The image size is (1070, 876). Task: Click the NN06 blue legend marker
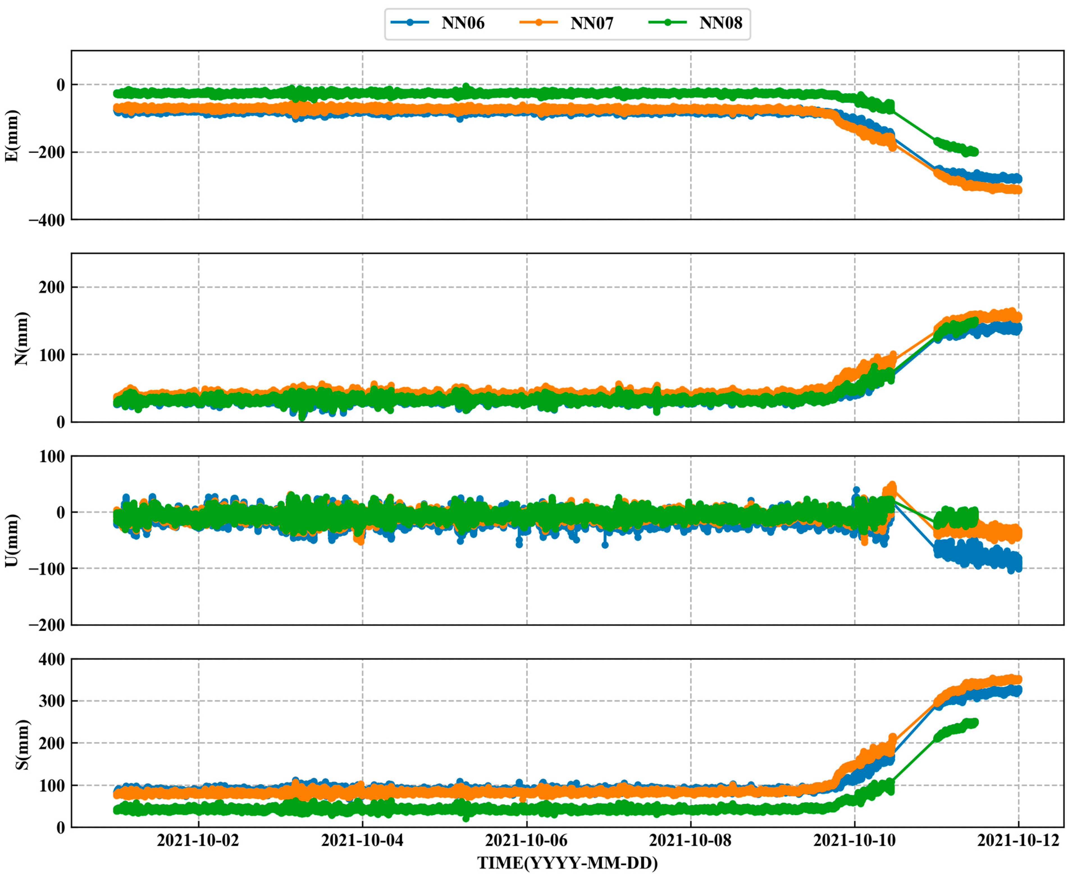pos(410,23)
